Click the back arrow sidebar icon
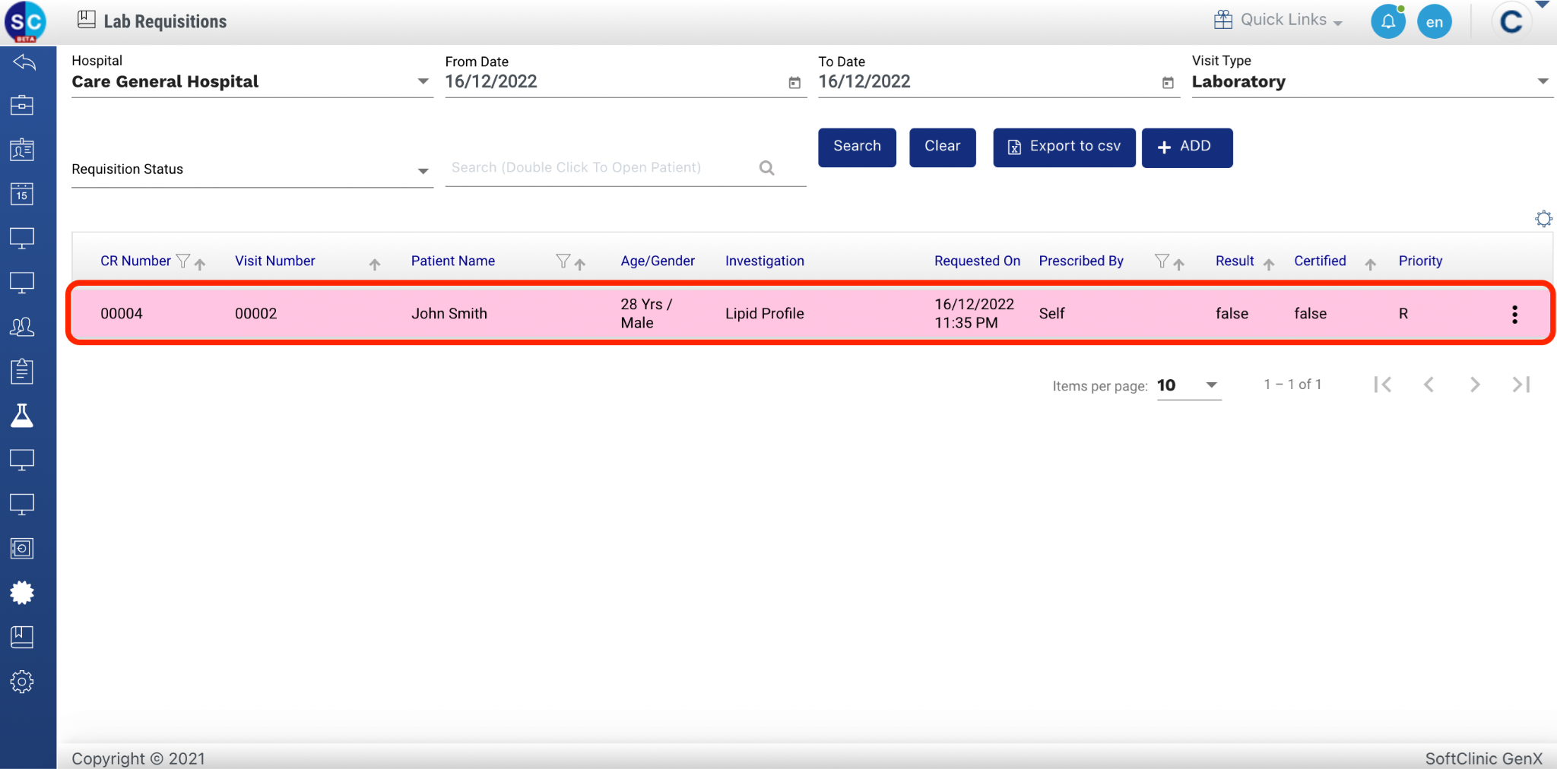This screenshot has width=1557, height=769. 24,62
